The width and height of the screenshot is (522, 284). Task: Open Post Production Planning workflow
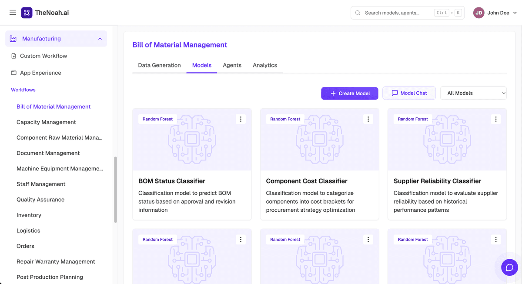(x=50, y=277)
